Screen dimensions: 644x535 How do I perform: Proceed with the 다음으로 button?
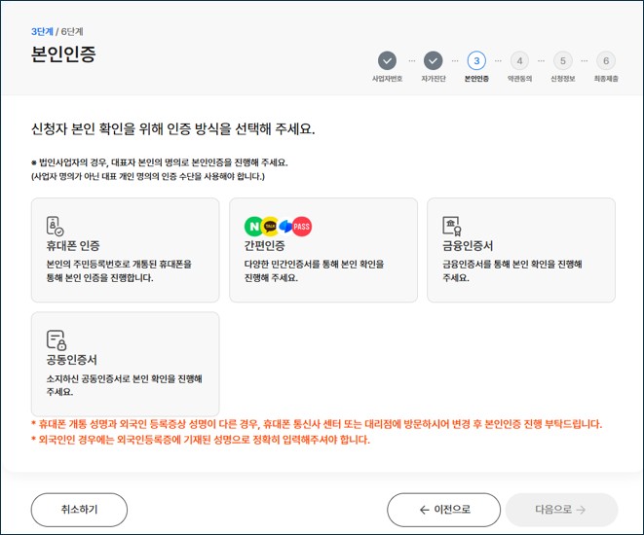tap(561, 510)
